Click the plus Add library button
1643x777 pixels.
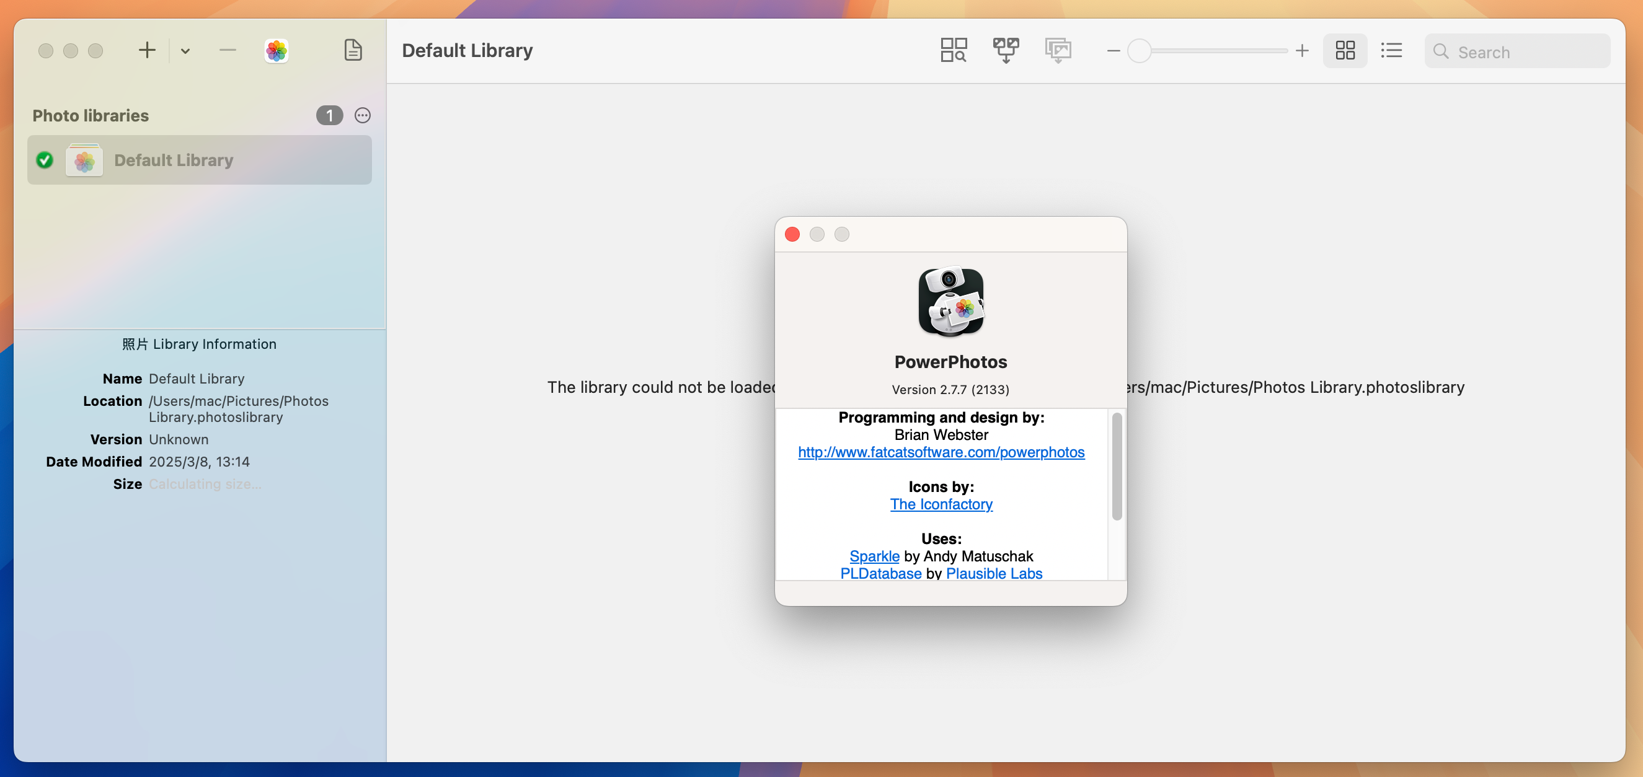point(147,50)
